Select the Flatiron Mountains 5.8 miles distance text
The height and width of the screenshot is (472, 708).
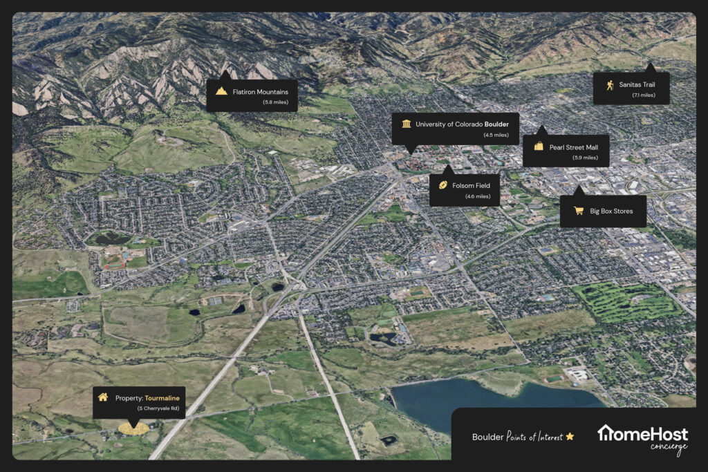(x=270, y=102)
